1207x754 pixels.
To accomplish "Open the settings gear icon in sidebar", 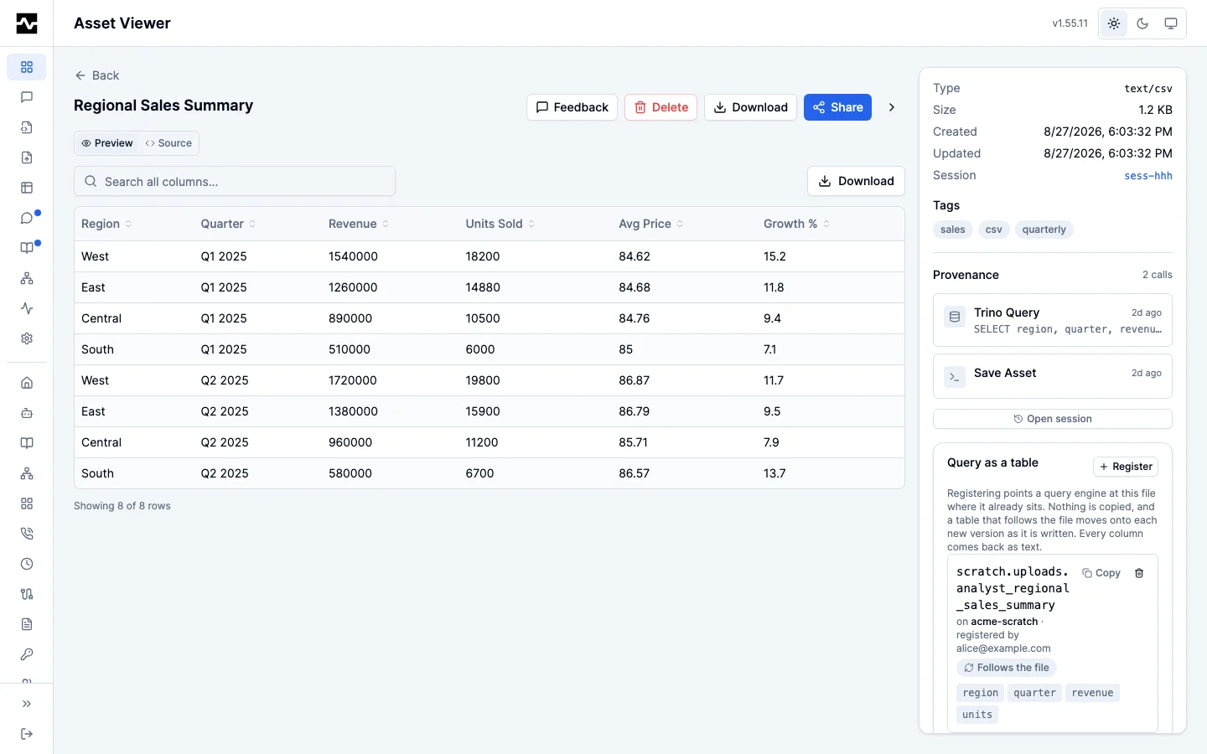I will pyautogui.click(x=27, y=338).
